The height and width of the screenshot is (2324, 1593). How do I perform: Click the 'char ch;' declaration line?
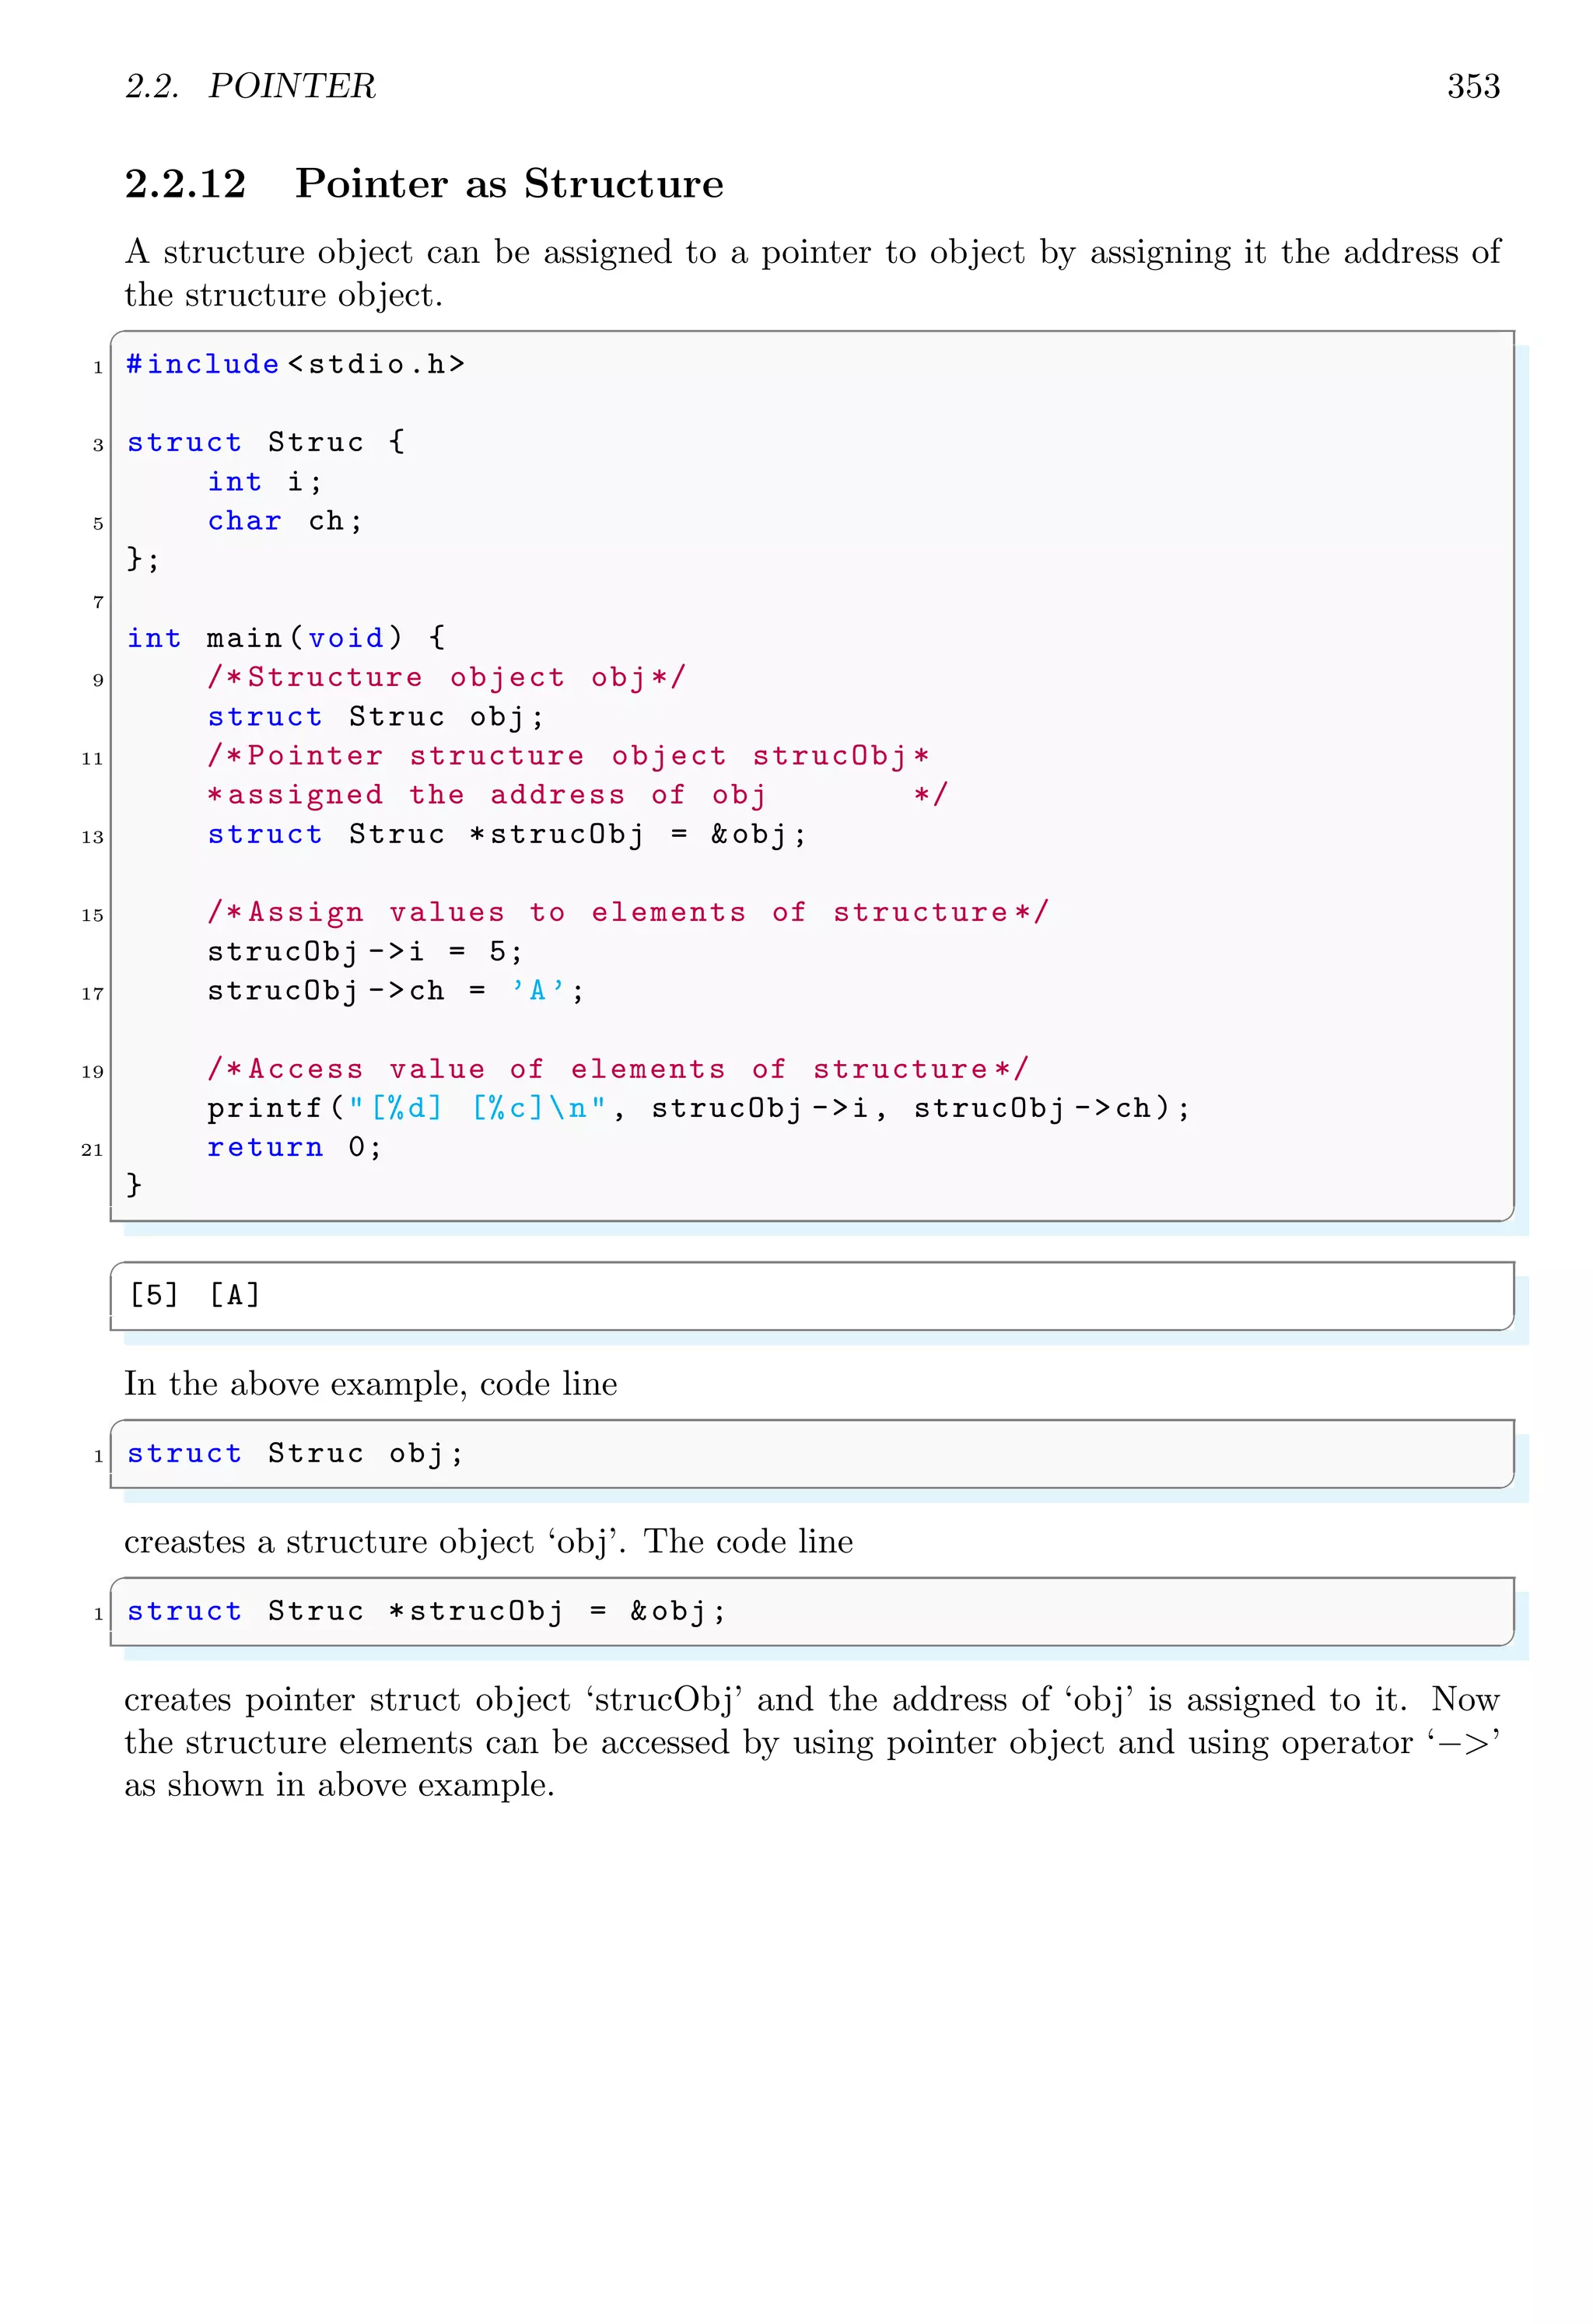pyautogui.click(x=285, y=521)
